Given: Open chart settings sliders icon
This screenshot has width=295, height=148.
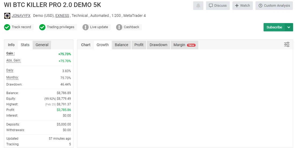Looking at the screenshot, I should (x=287, y=45).
